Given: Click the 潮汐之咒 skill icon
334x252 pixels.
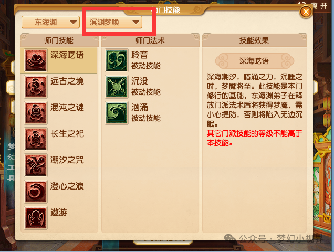Looking at the screenshot, I should 36,165.
